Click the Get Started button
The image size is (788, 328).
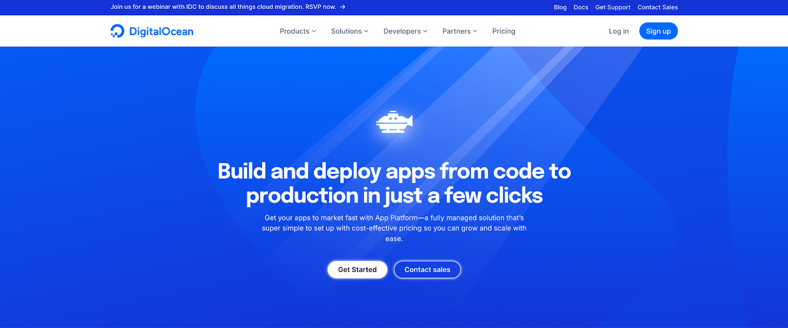coord(358,269)
